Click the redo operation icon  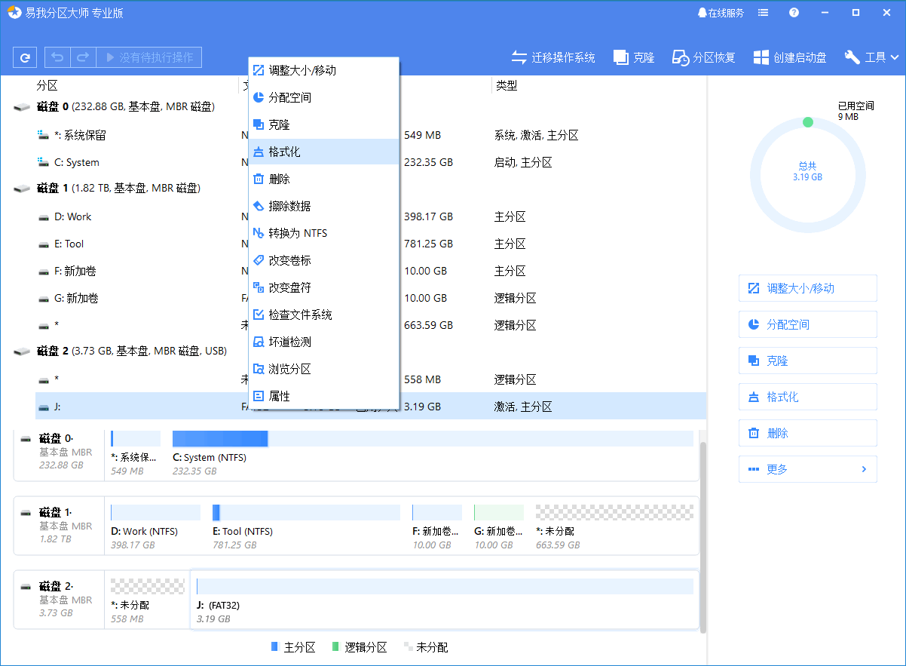83,57
